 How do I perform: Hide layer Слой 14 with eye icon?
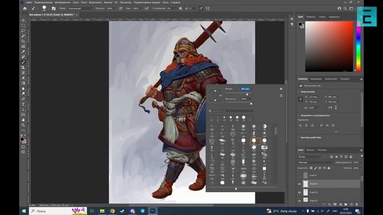click(x=299, y=184)
